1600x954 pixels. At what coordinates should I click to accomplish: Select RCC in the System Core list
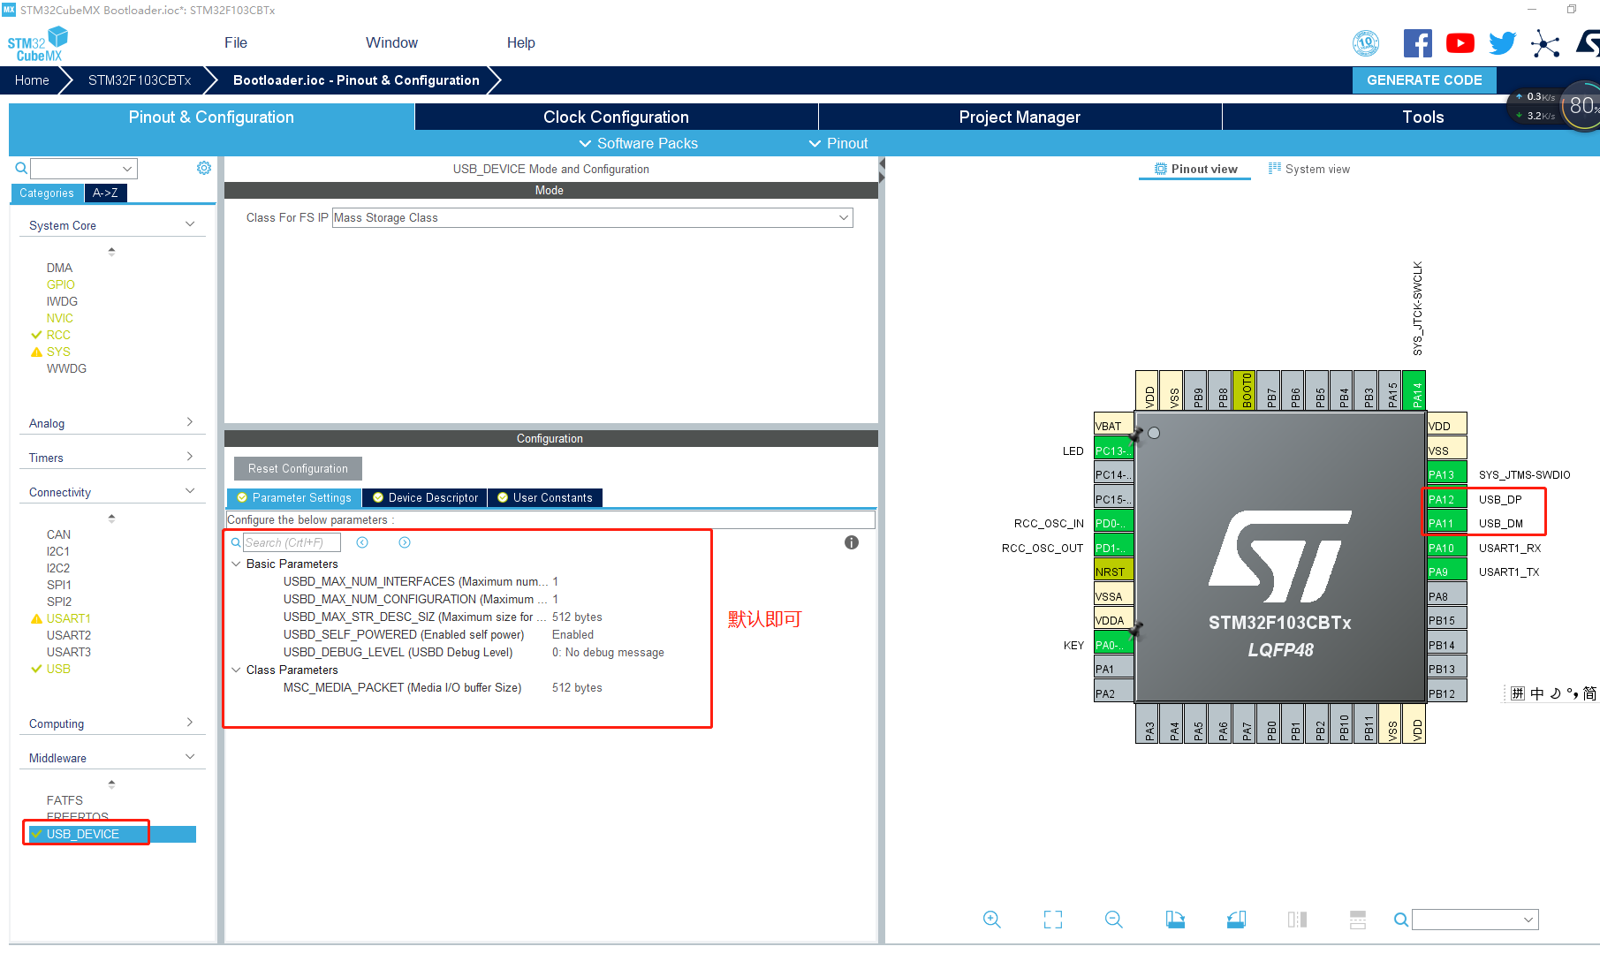click(x=58, y=335)
